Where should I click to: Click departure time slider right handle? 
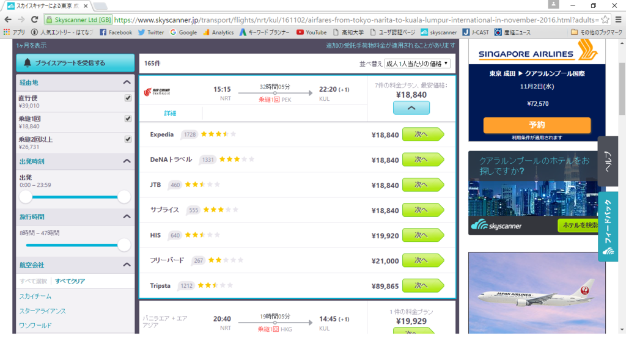point(124,197)
